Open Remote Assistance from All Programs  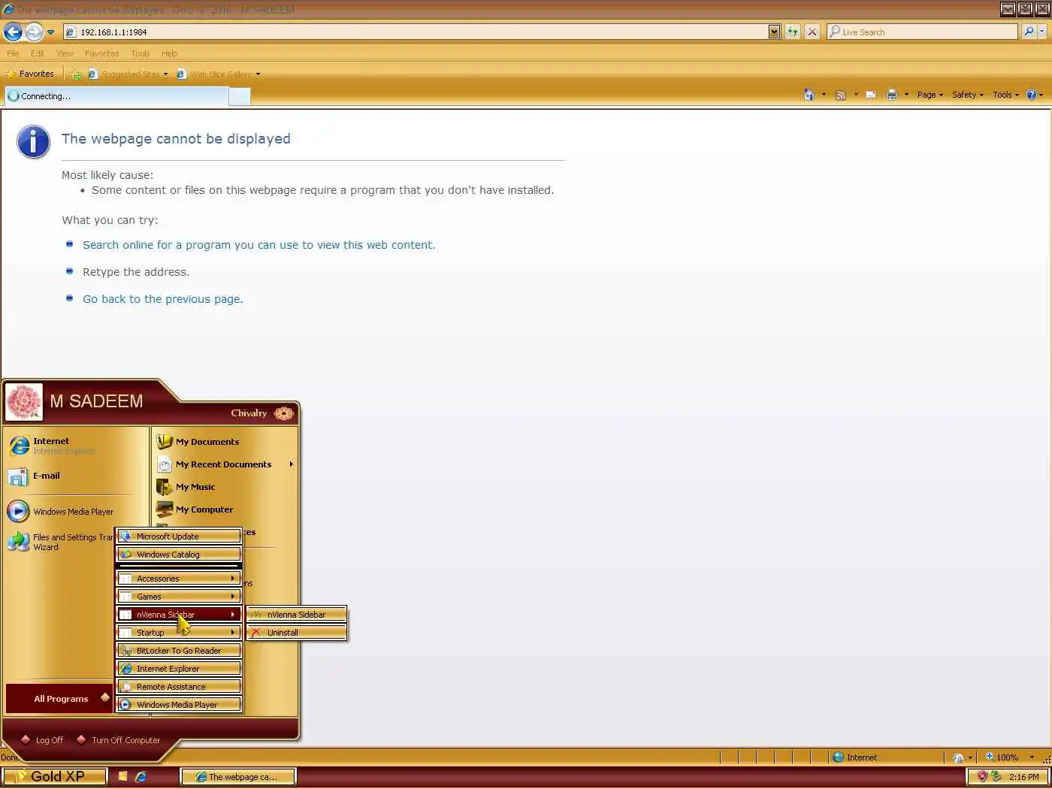click(179, 687)
